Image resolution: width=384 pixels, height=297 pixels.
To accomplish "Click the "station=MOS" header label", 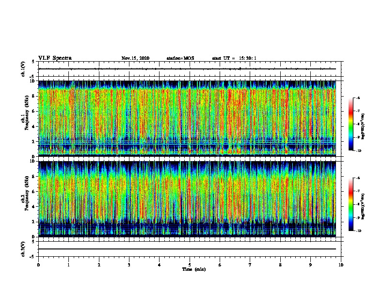I will tap(180, 58).
